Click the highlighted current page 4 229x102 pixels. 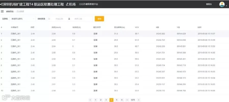(x=111, y=100)
